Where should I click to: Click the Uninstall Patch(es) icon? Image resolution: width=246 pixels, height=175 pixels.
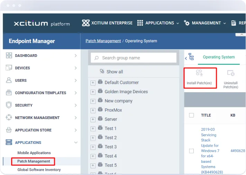(231, 73)
